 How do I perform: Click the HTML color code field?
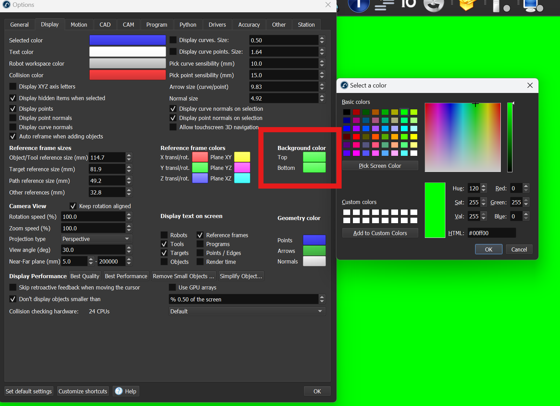tap(491, 233)
